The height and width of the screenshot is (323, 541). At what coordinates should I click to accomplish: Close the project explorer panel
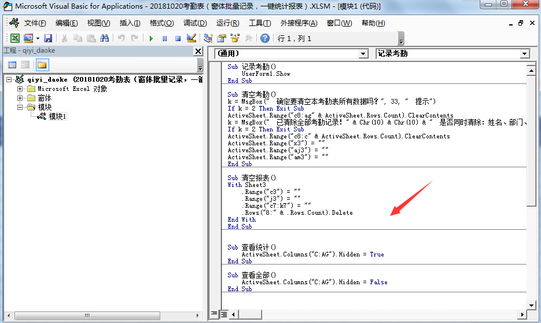tap(198, 52)
